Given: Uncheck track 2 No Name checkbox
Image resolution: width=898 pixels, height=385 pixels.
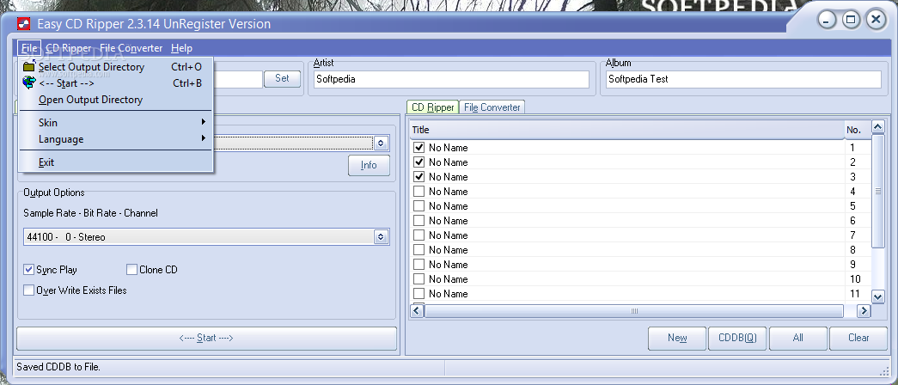Looking at the screenshot, I should coord(418,162).
